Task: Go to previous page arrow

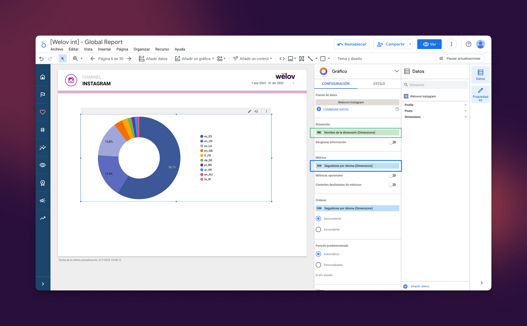Action: coord(92,59)
